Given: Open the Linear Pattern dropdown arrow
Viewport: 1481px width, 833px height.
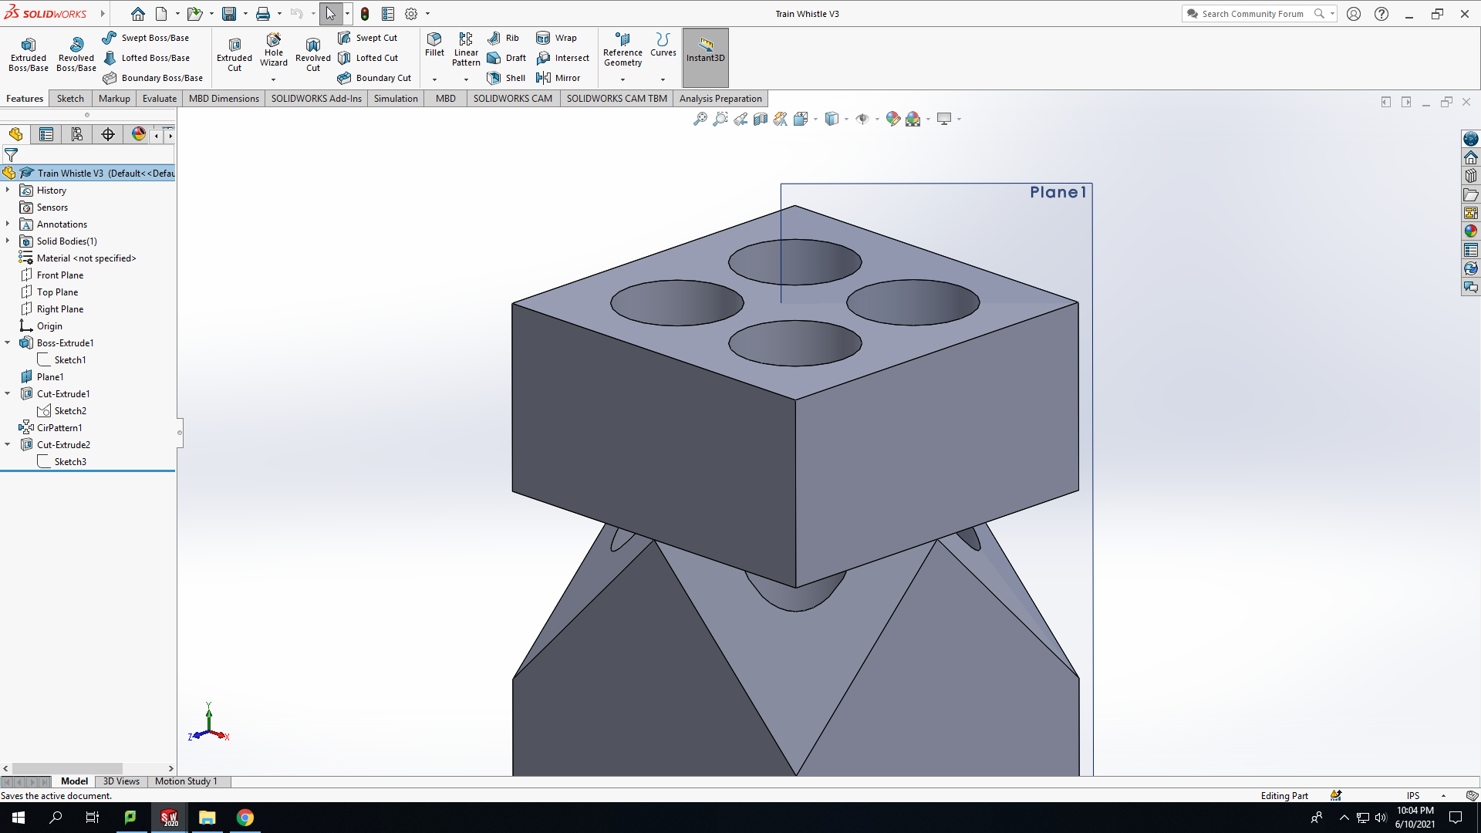Looking at the screenshot, I should 466,79.
